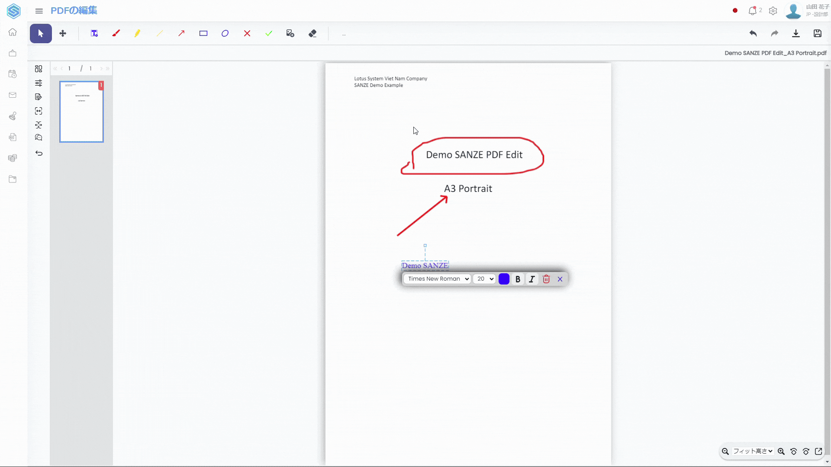
Task: Toggle italic formatting for text
Action: pos(532,279)
